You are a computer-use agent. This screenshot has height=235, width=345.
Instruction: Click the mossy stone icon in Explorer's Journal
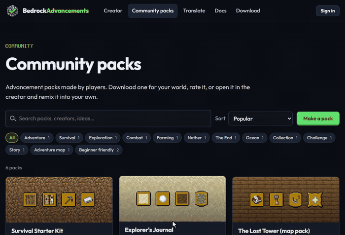click(x=201, y=198)
